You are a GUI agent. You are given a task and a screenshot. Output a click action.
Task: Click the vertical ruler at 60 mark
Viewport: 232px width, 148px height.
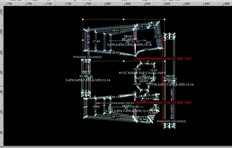(x=2, y=72)
